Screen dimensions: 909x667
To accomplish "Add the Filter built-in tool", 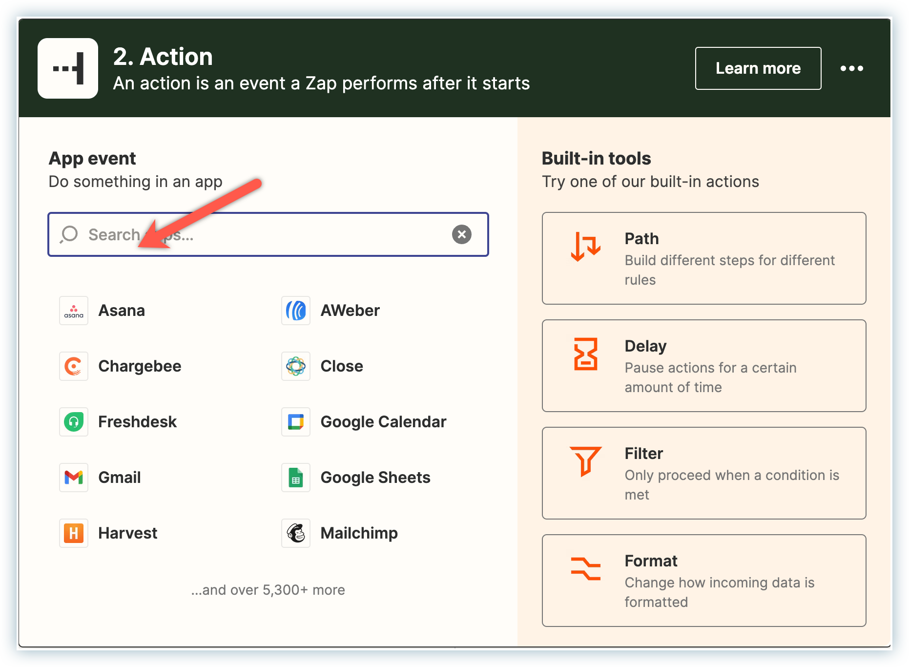I will point(703,473).
